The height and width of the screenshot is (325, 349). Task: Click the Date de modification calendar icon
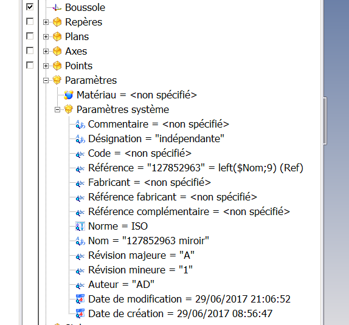80,299
